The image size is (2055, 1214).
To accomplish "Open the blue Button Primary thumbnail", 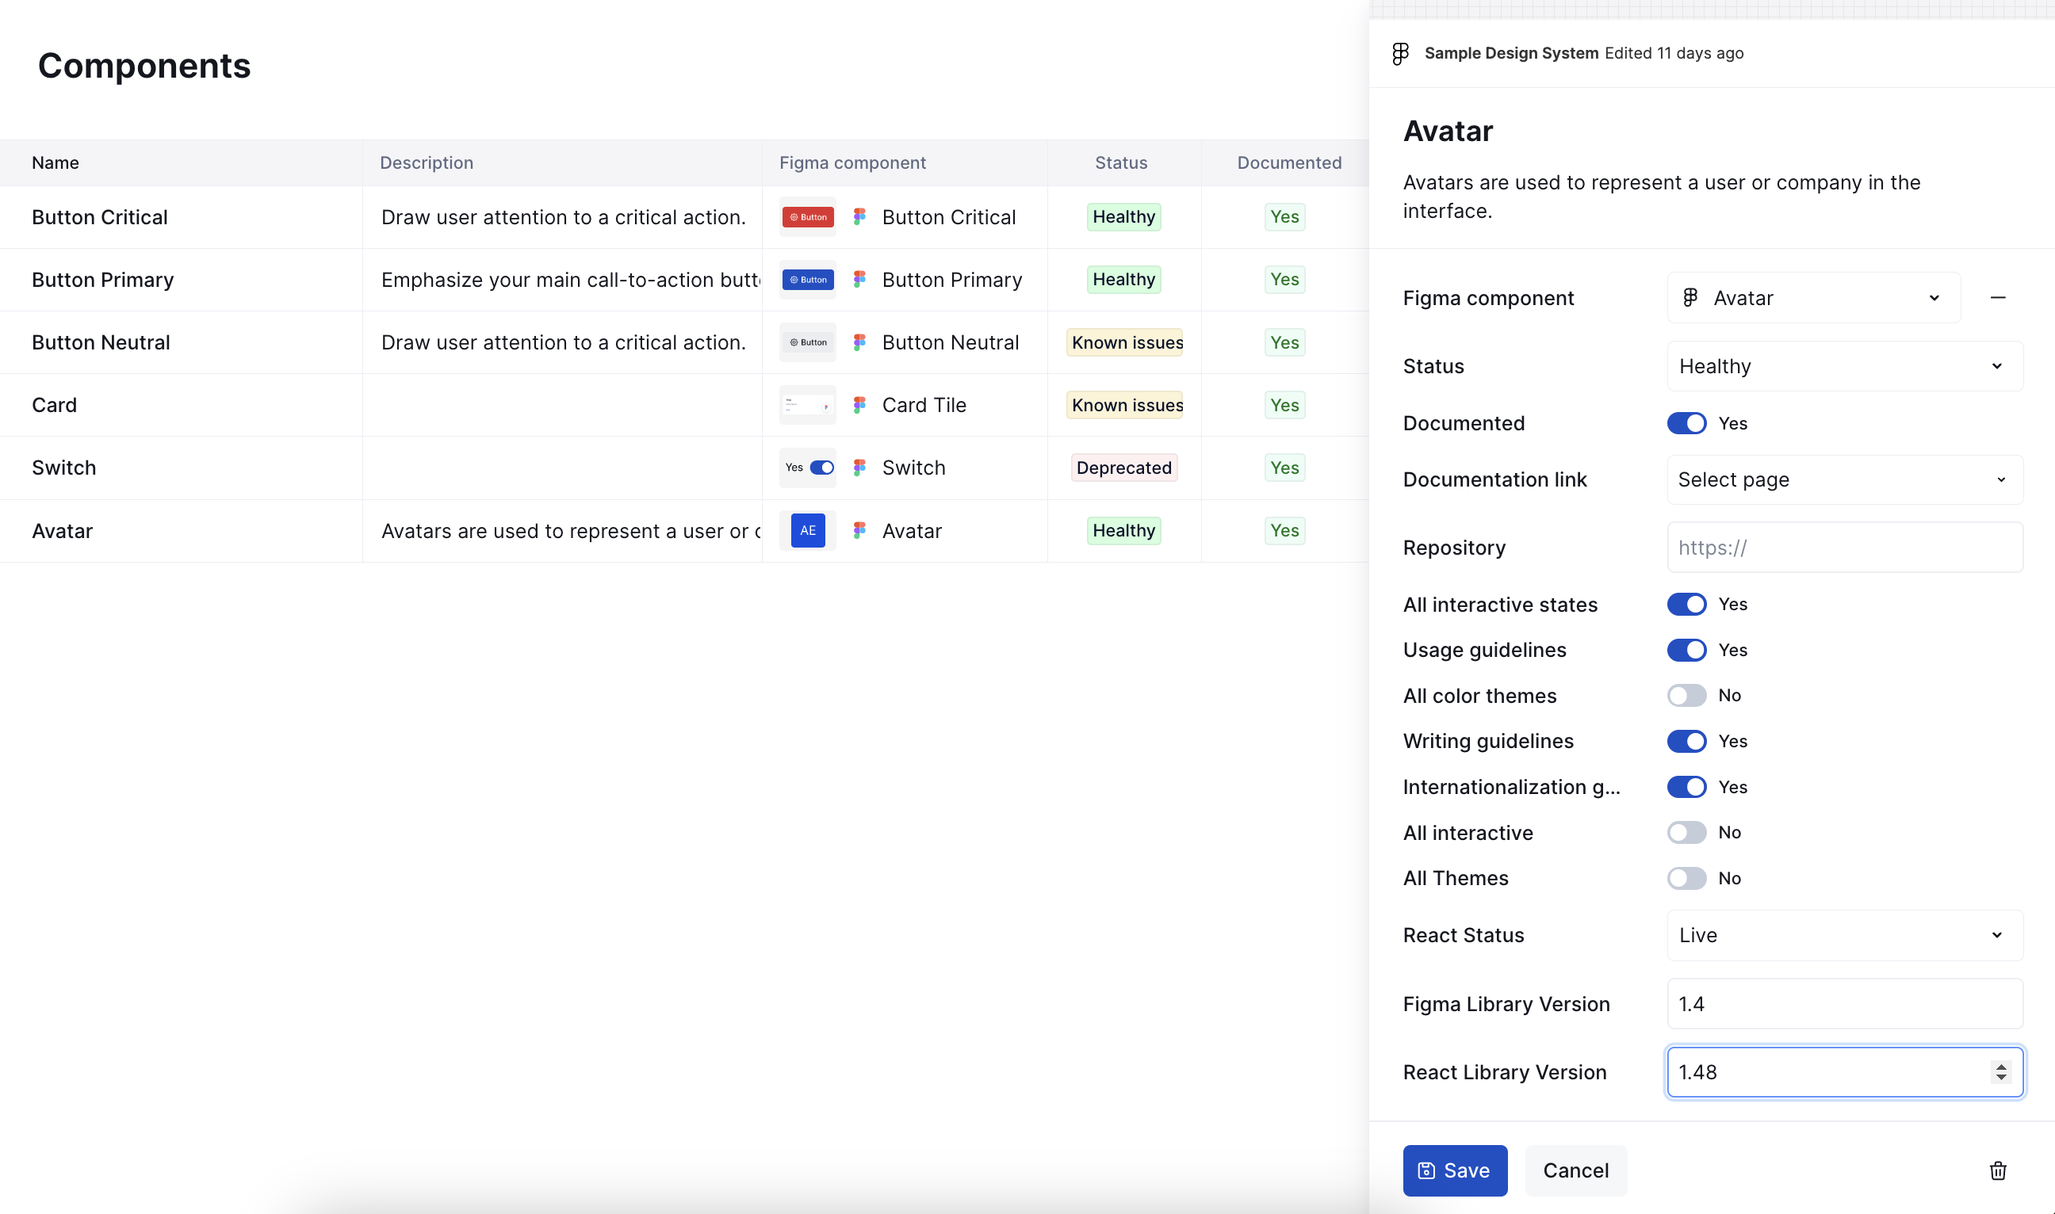I will [x=808, y=280].
